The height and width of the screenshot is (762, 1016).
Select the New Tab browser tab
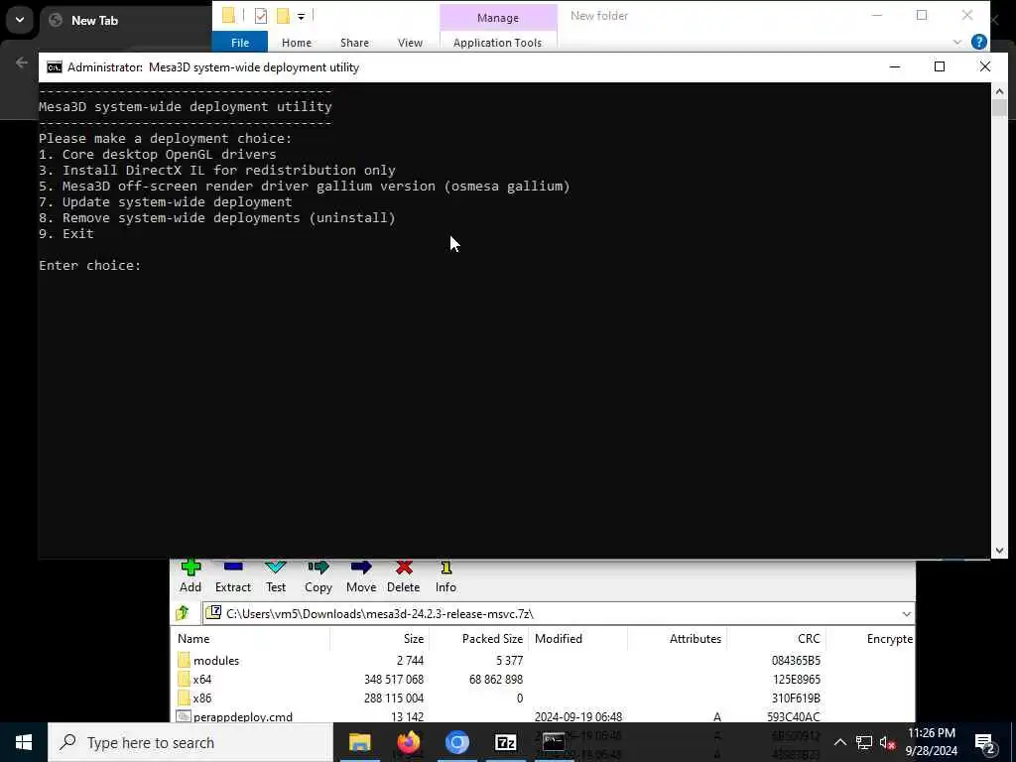pos(94,20)
